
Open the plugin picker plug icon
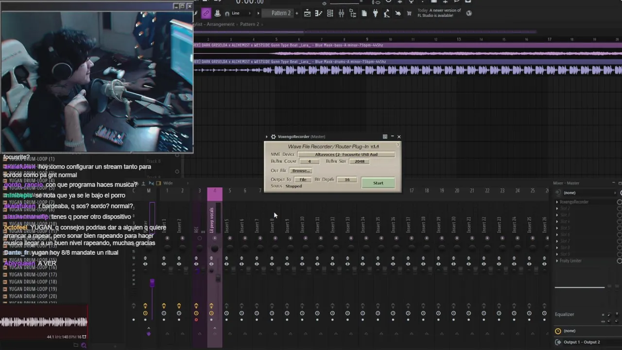[375, 13]
